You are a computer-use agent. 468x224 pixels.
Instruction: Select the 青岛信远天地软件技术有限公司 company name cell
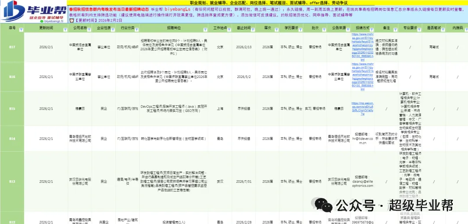click(80, 139)
